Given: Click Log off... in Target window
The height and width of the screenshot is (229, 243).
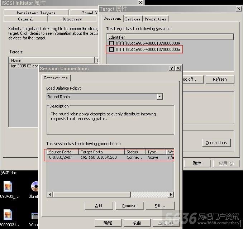Looking at the screenshot, I should (x=192, y=79).
